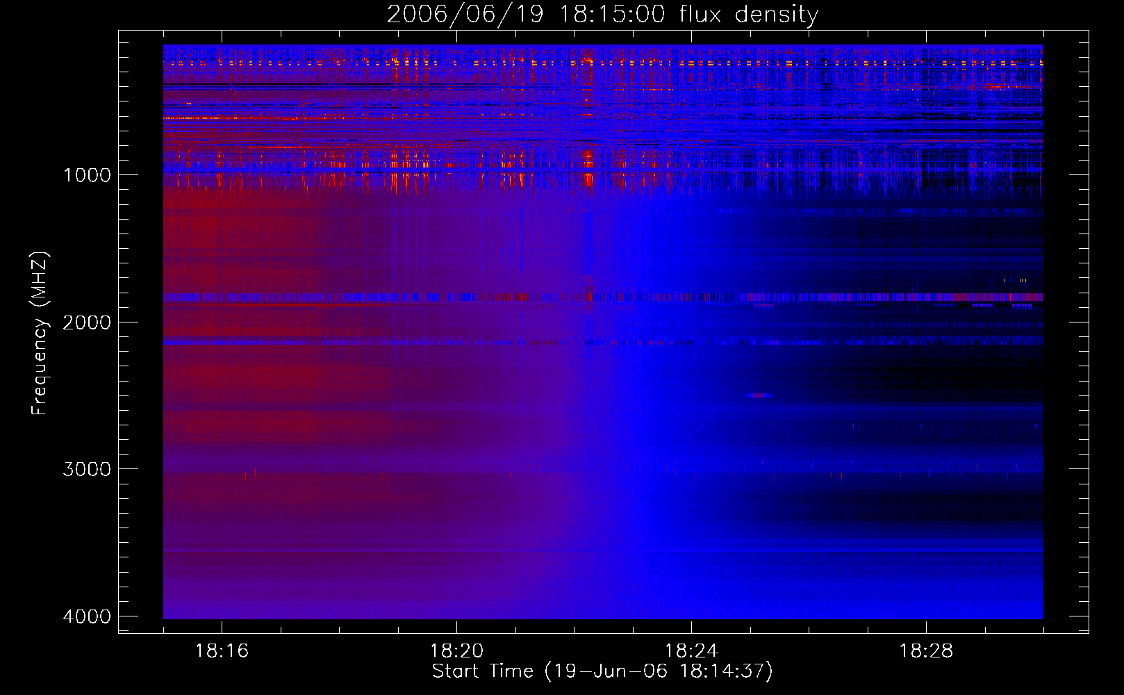Click the 2000 frequency tick label

tap(87, 322)
